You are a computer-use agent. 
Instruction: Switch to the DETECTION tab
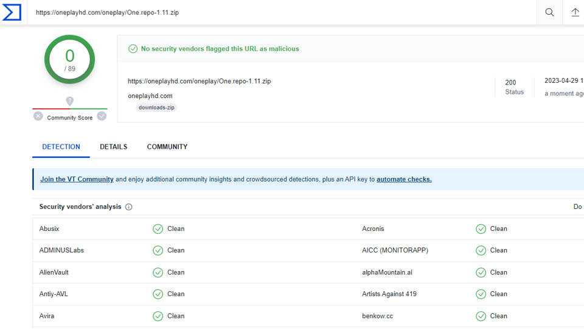click(61, 147)
